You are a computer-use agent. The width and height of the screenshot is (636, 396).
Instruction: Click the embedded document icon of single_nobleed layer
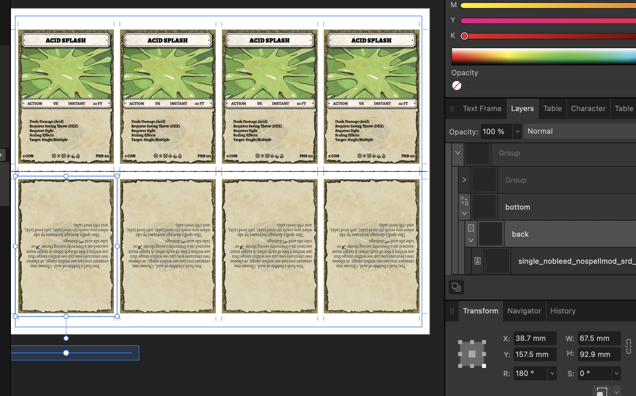(x=478, y=261)
